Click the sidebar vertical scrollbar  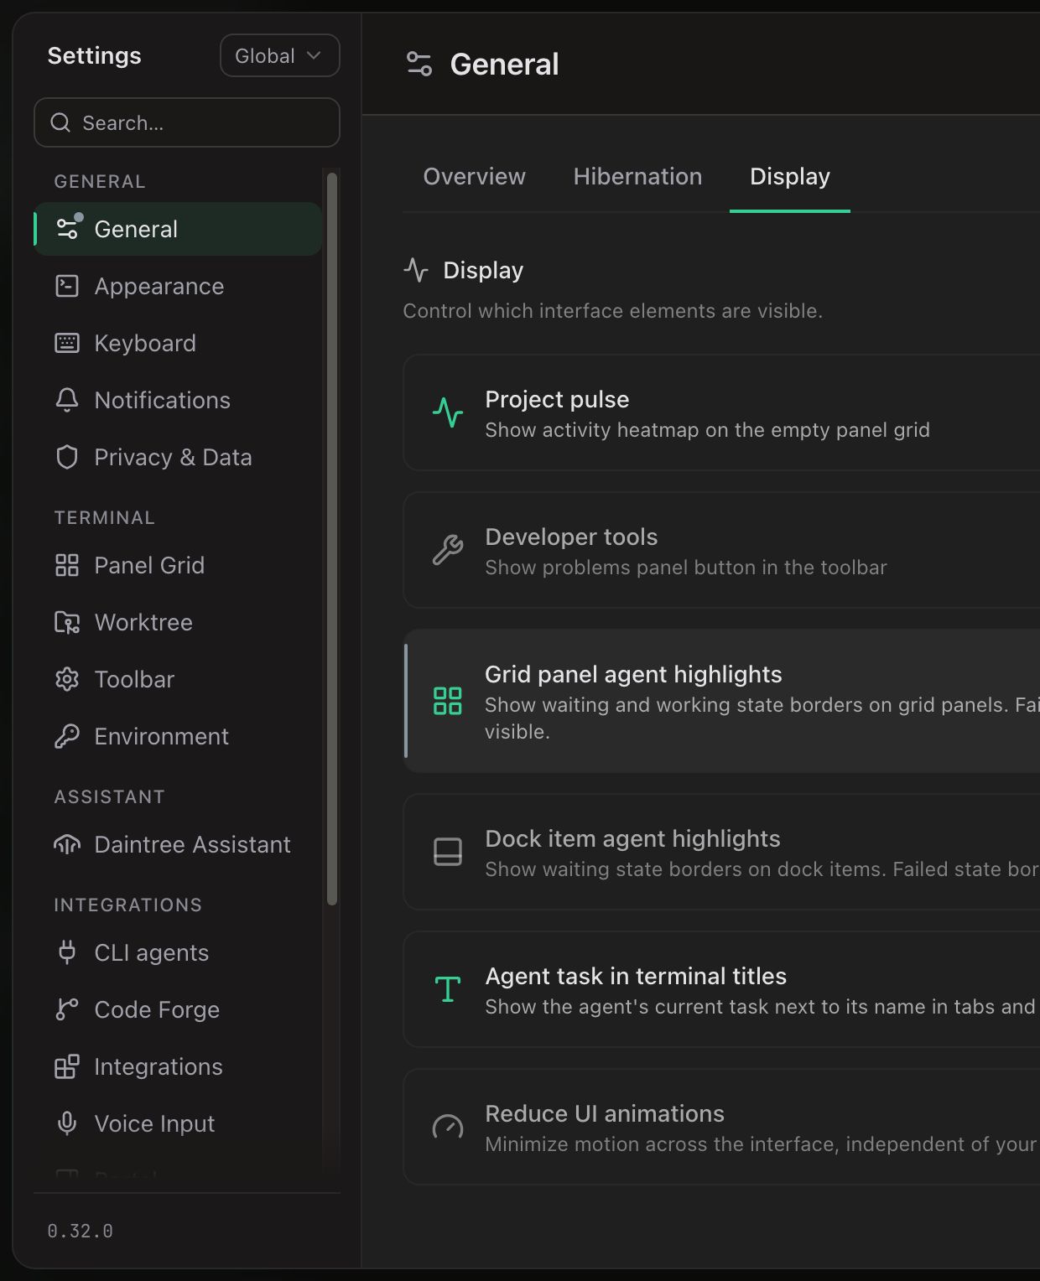pyautogui.click(x=332, y=538)
